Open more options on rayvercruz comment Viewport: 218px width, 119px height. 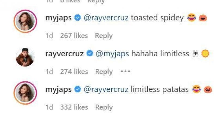tap(125, 72)
